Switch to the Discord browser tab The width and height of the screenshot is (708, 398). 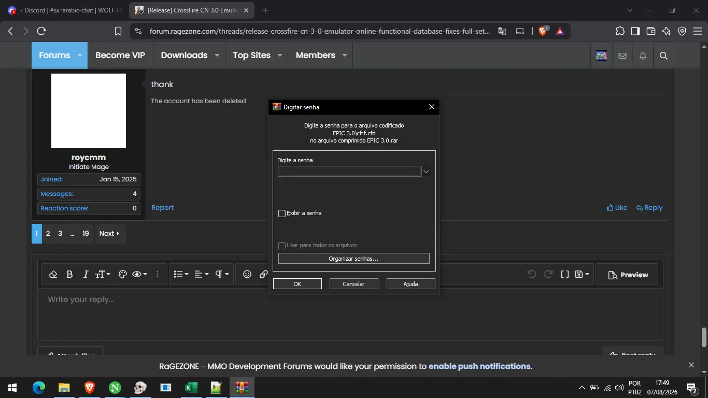(64, 10)
